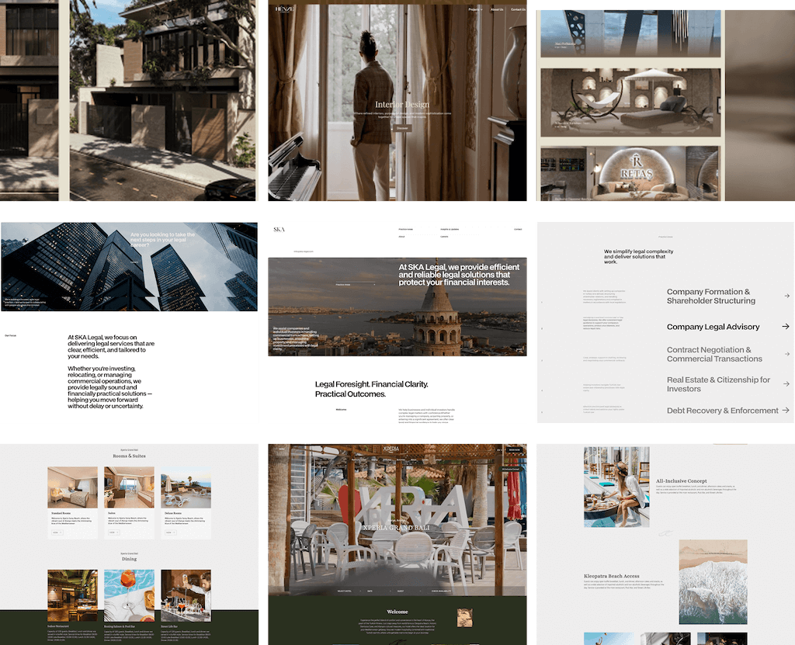Open the Careers item in the SKA menu
This screenshot has height=645, width=795.
point(444,236)
